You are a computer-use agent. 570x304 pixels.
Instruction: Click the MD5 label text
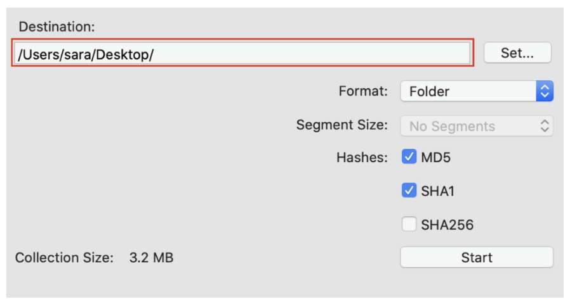click(x=435, y=158)
